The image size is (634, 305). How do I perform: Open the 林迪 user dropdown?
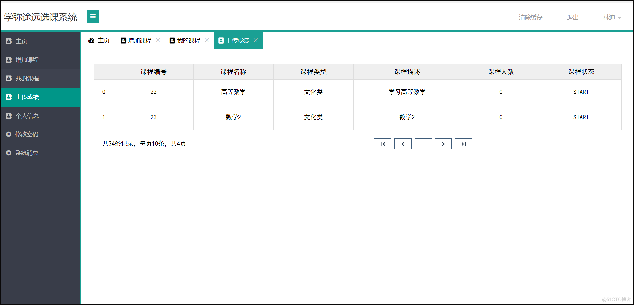click(x=612, y=17)
